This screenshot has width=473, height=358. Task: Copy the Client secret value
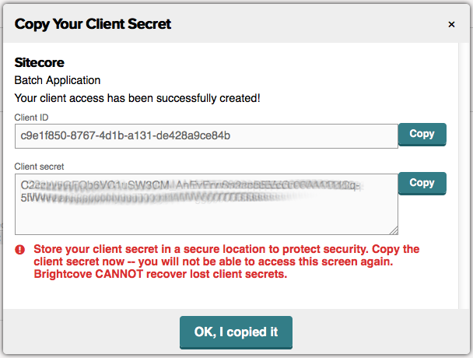pyautogui.click(x=422, y=183)
